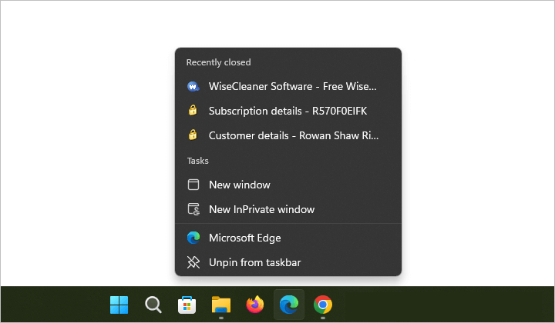Reopen WiseCleaner Software recently closed page
555x323 pixels.
click(x=288, y=86)
